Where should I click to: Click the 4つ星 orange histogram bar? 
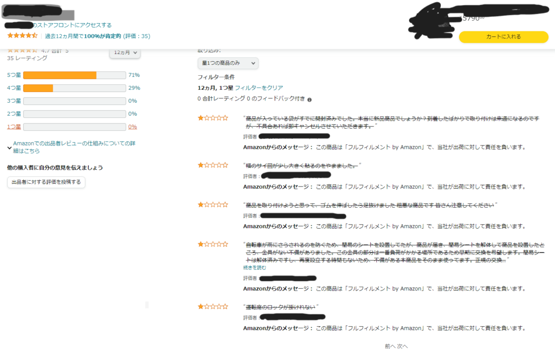pos(38,88)
